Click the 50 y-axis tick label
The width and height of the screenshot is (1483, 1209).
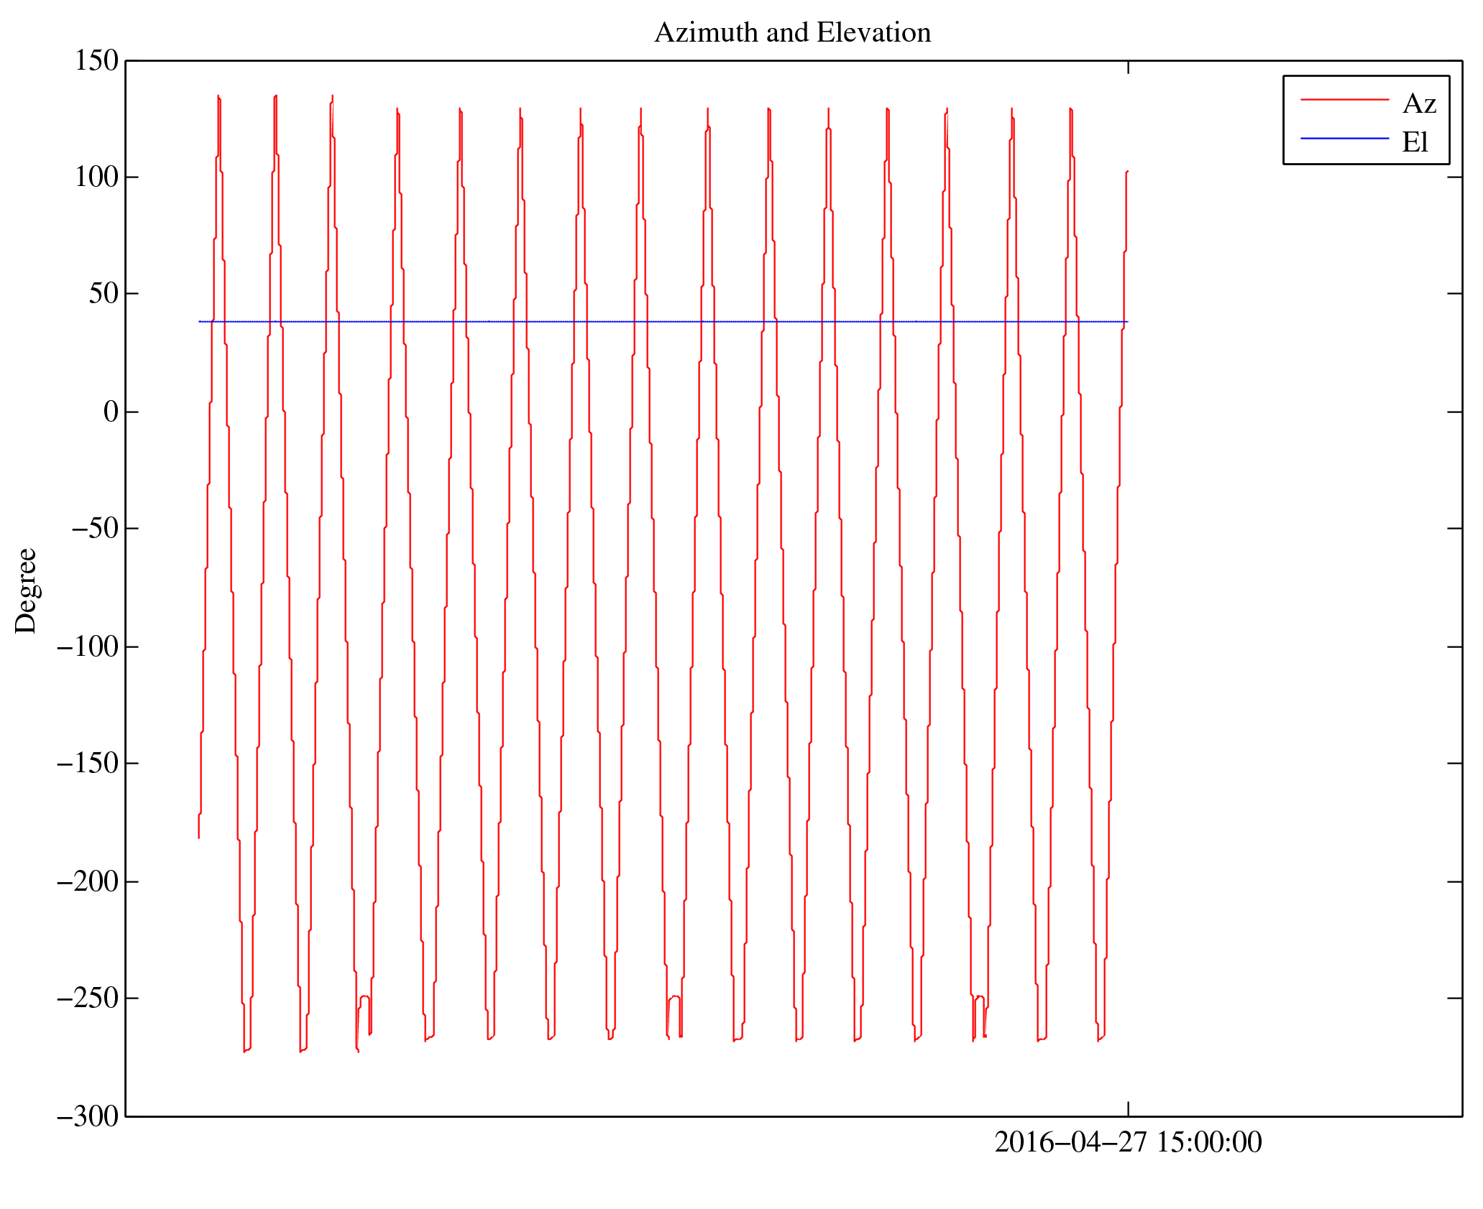[x=104, y=294]
